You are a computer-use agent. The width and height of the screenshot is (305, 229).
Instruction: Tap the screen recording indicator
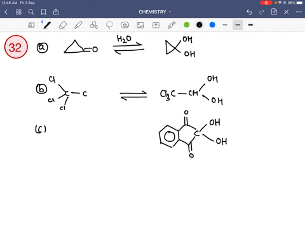point(266,3)
